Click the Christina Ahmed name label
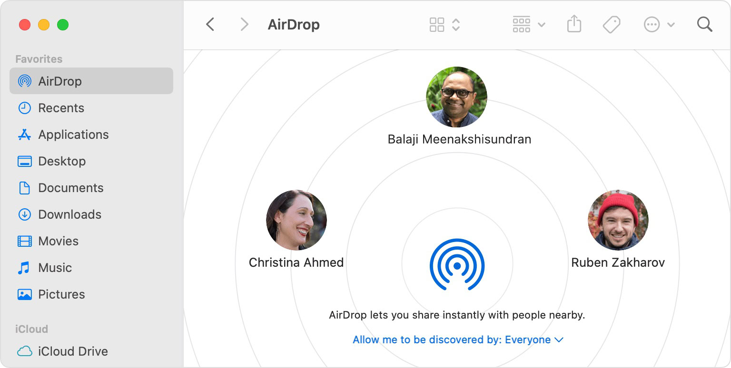The image size is (731, 368). [296, 262]
